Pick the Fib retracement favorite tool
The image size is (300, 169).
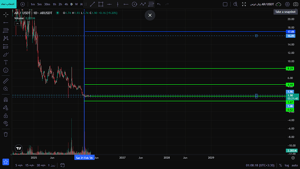click(x=151, y=4)
